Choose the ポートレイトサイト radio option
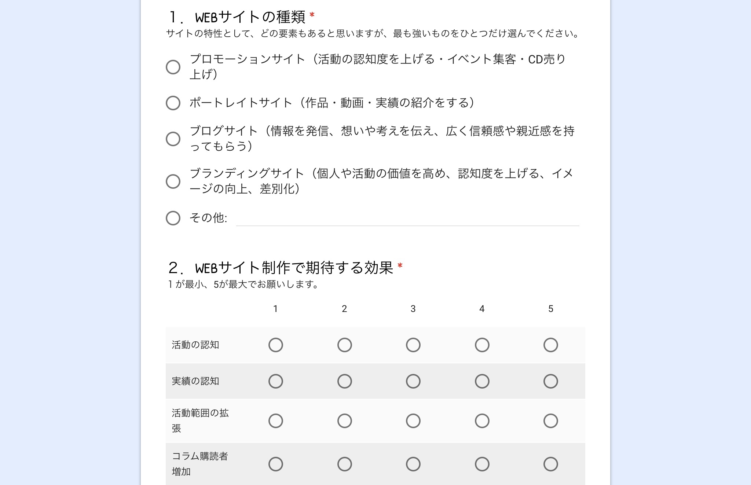 173,103
